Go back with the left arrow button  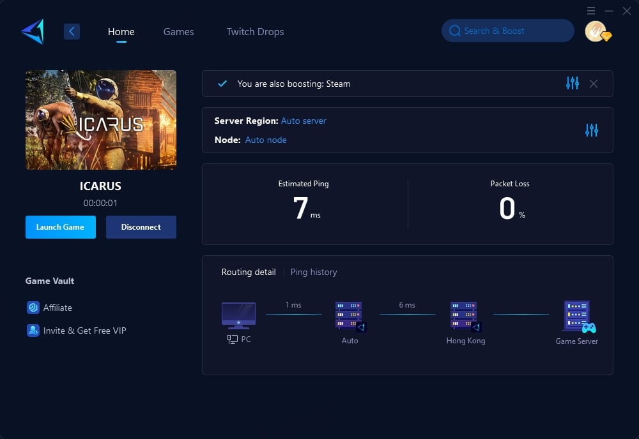tap(72, 31)
